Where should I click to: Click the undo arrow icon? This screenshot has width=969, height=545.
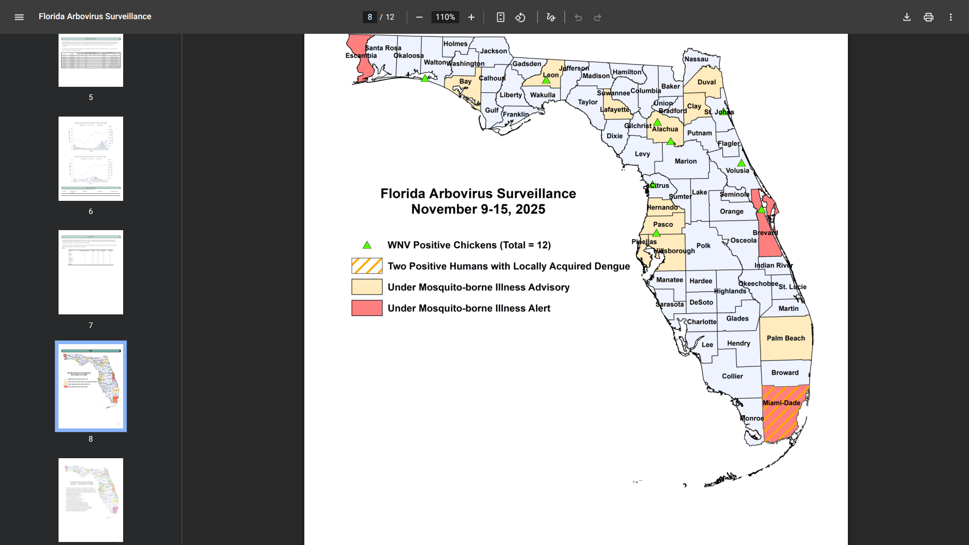pos(578,17)
